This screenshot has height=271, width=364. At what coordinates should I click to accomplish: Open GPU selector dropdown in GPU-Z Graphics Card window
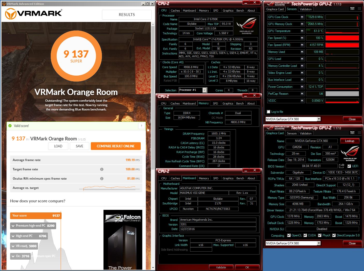click(x=319, y=243)
